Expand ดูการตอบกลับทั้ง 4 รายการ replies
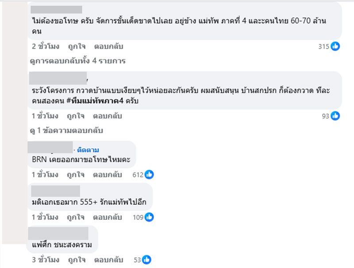The height and width of the screenshot is (268, 354). click(x=77, y=61)
